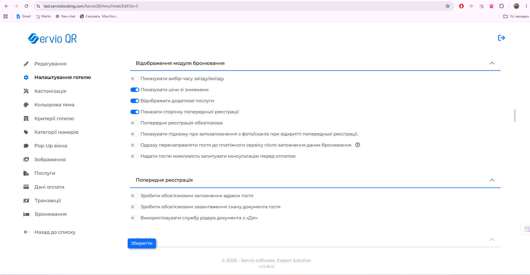
Task: Go back with the browser back arrow
Action: (6, 6)
